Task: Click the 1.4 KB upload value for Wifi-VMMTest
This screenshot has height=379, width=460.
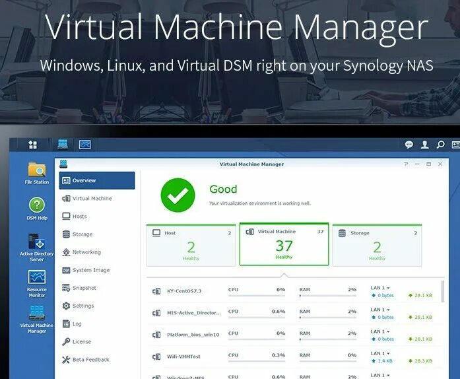Action: [385, 361]
